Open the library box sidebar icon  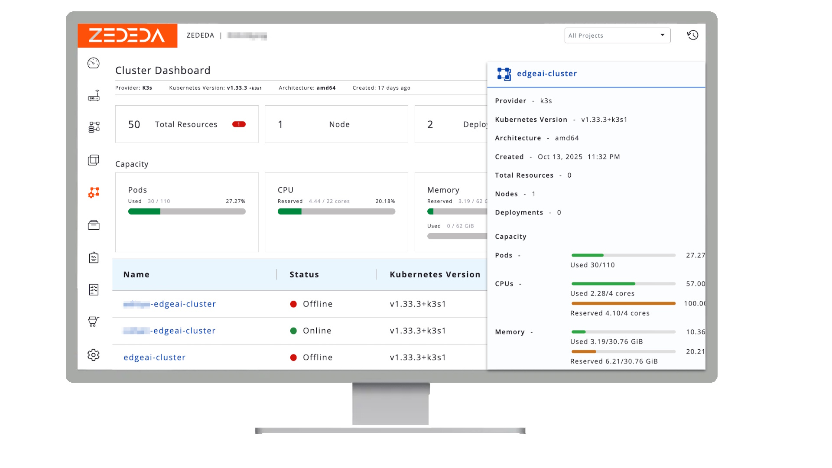click(x=94, y=225)
